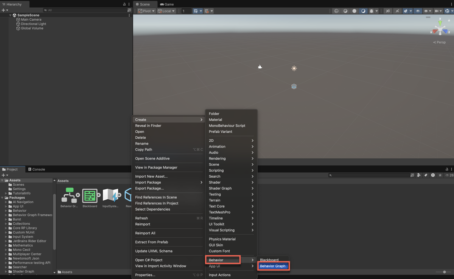Select the Behavior Graph asset thumbnail
Image resolution: width=454 pixels, height=279 pixels.
point(69,196)
